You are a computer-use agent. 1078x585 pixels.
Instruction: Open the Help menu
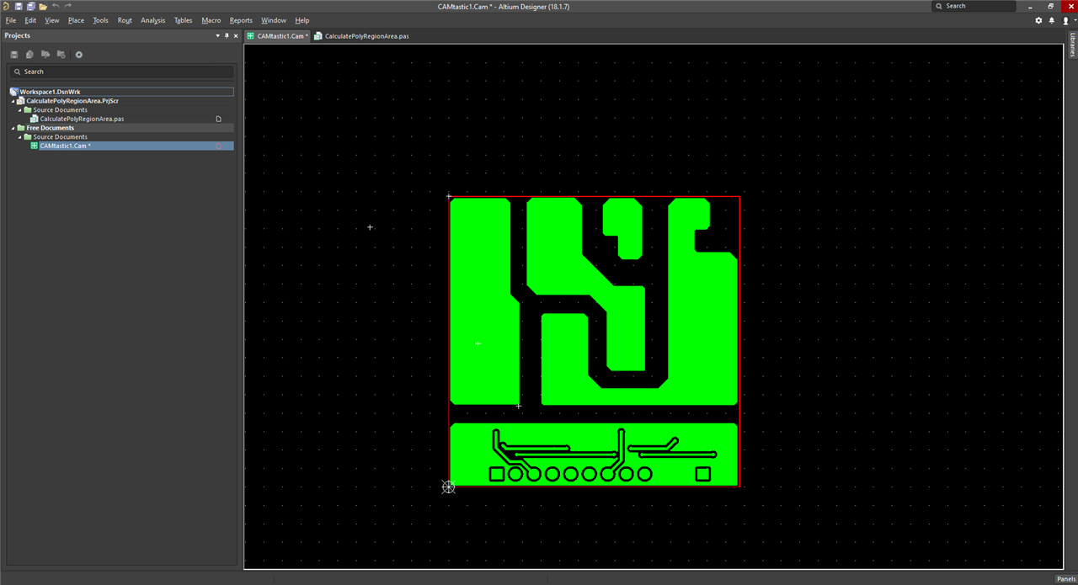302,20
